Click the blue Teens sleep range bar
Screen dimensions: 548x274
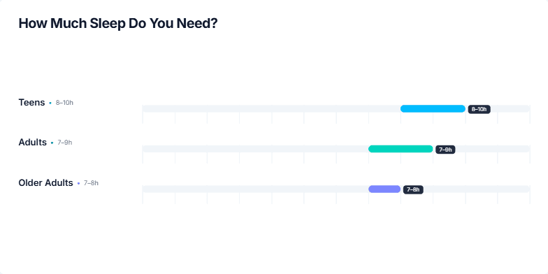433,109
